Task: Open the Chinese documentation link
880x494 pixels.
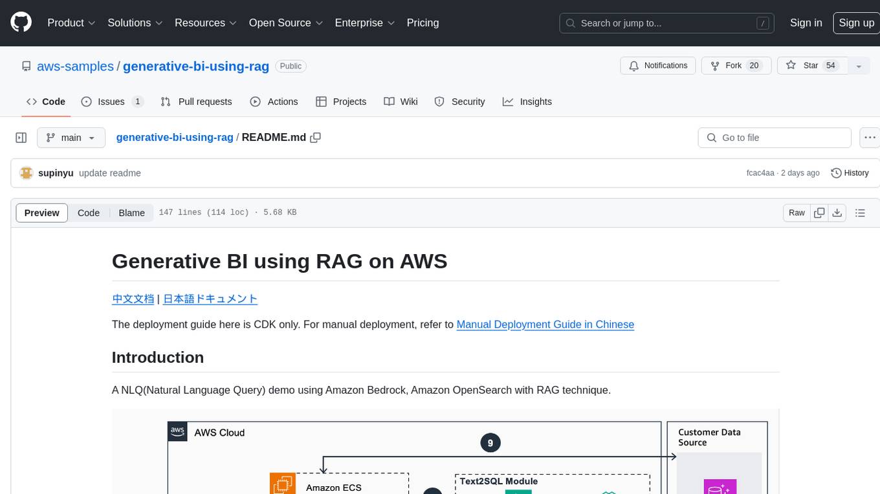Action: (133, 299)
